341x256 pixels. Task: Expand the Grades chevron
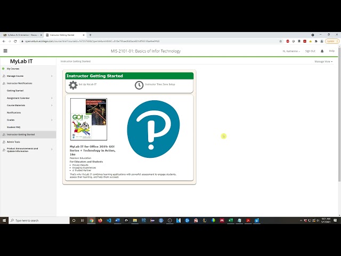52,120
